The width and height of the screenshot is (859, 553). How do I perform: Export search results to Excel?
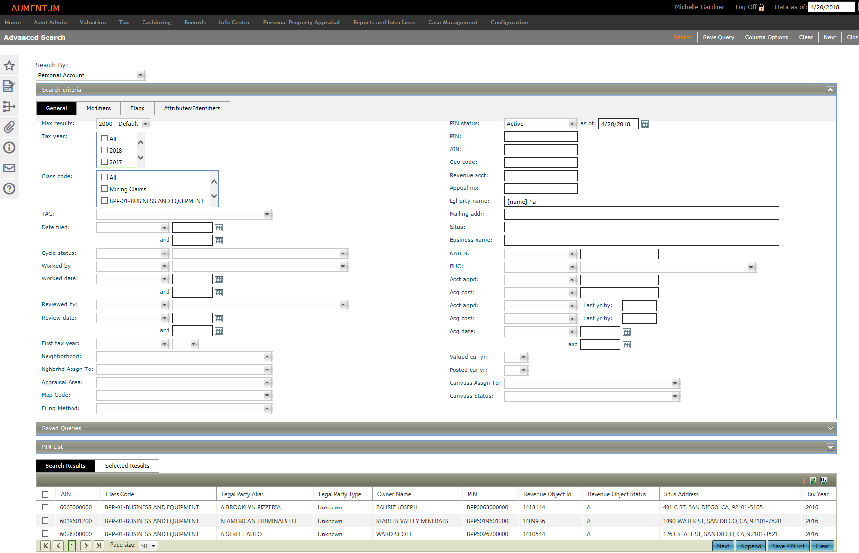click(x=813, y=481)
